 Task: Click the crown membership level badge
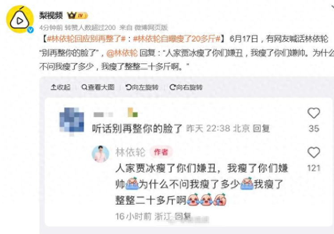pyautogui.click(x=77, y=15)
